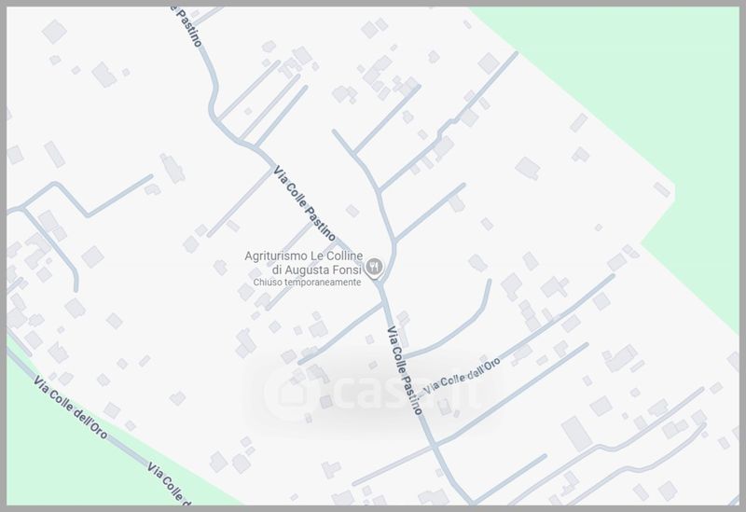
Task: Click the road branching southwest below the restaurant pin
Action: (x=340, y=334)
